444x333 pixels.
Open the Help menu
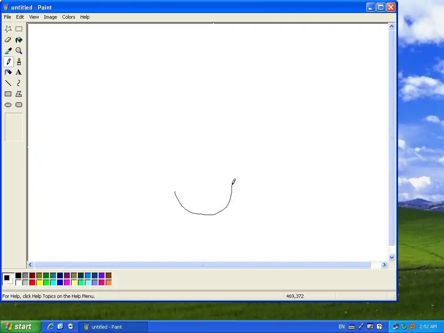85,17
